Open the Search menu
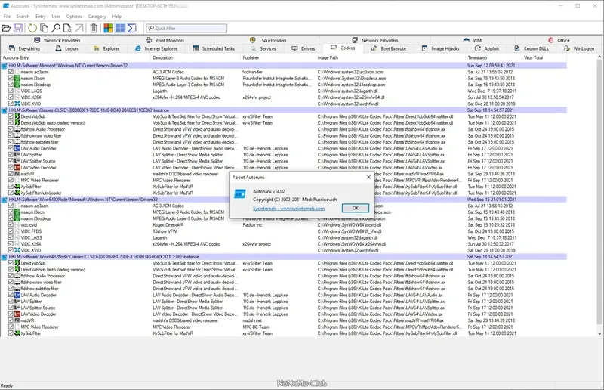 23,17
